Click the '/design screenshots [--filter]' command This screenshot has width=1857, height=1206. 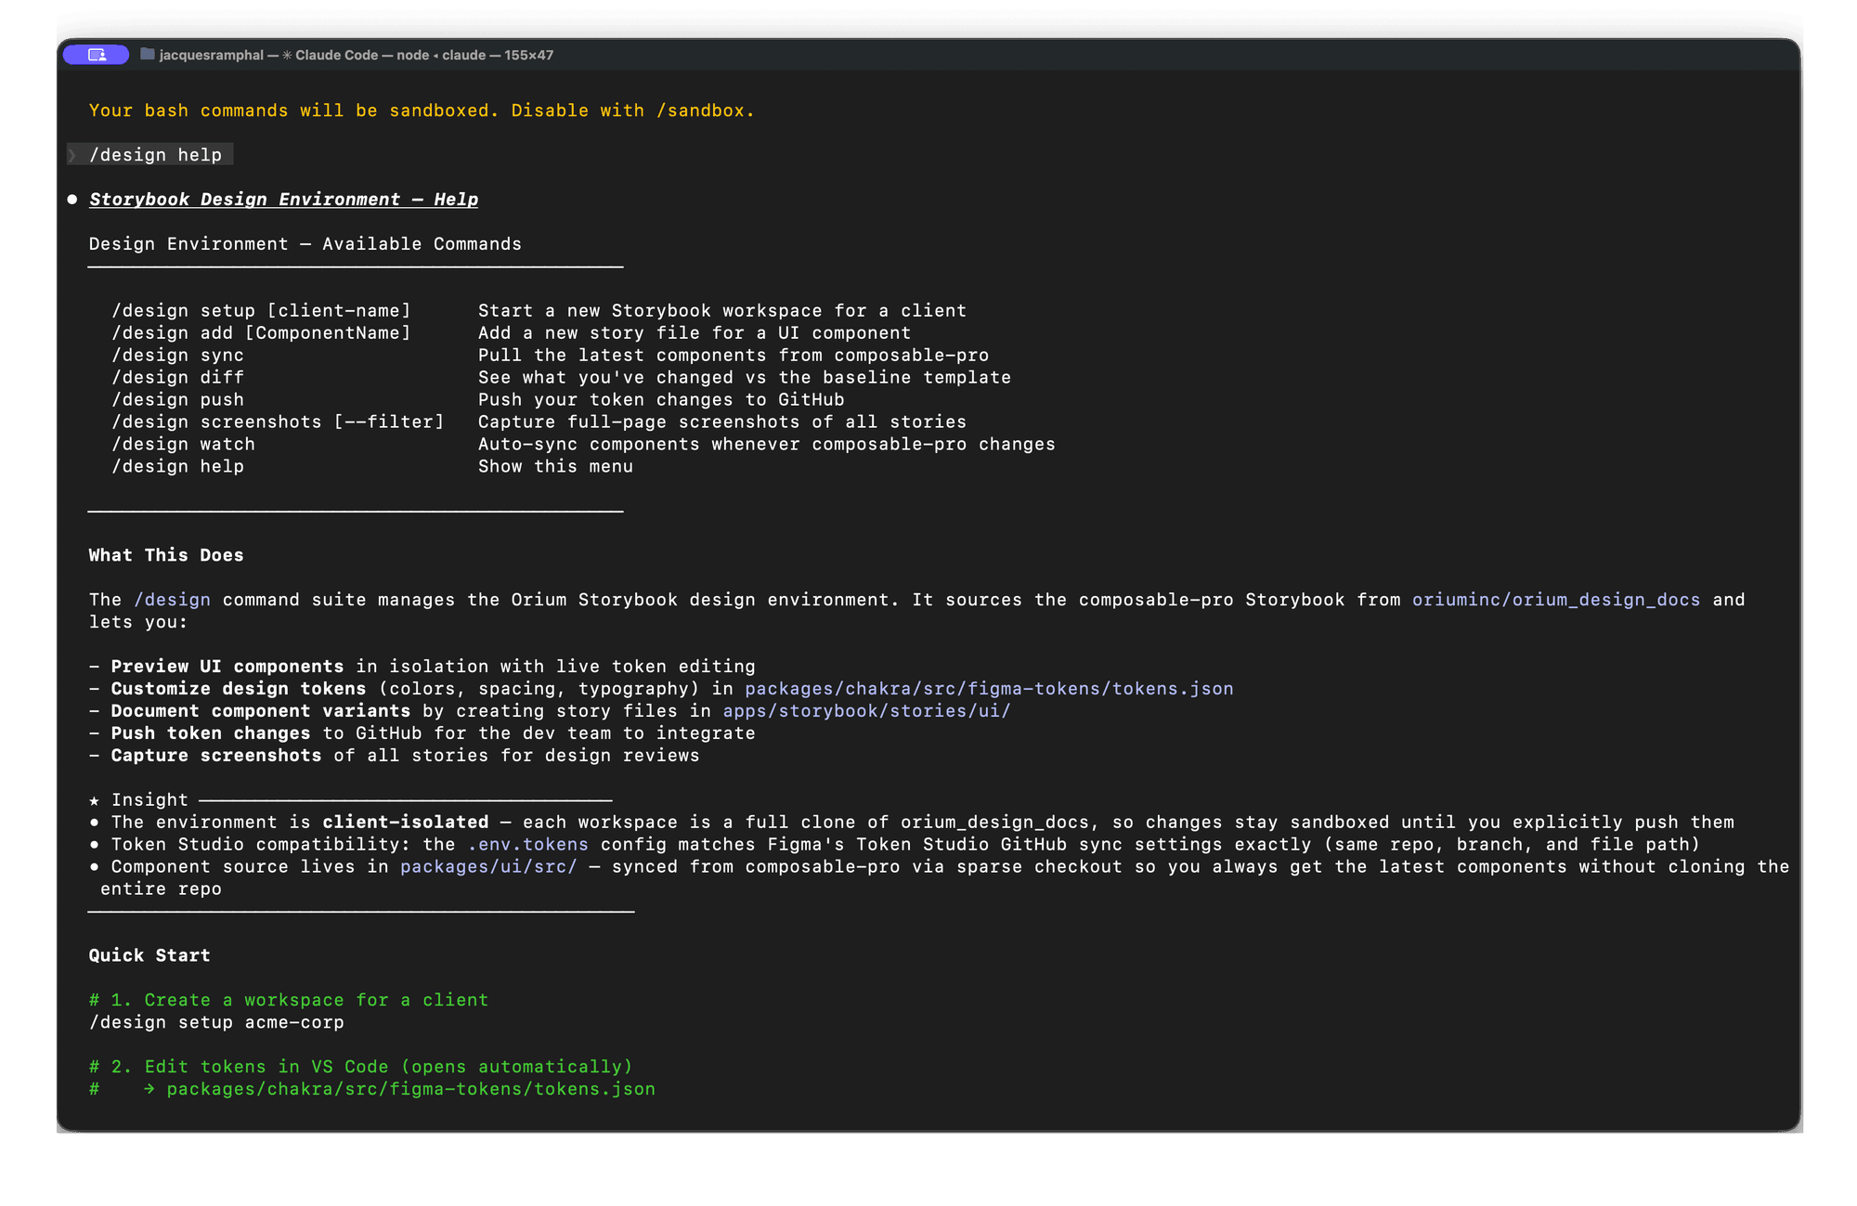(278, 422)
